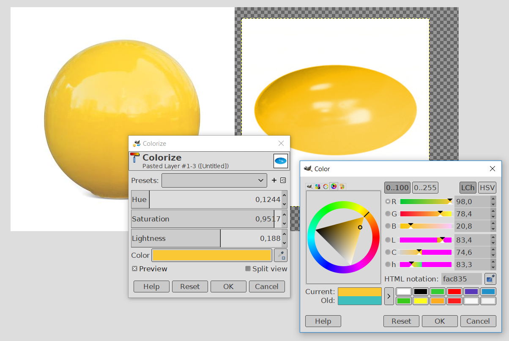Click the B channel gradient slider
The height and width of the screenshot is (341, 509).
(x=426, y=226)
